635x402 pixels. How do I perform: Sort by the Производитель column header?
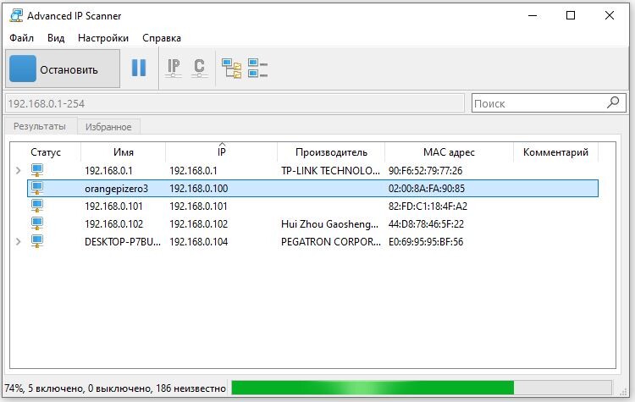point(331,152)
